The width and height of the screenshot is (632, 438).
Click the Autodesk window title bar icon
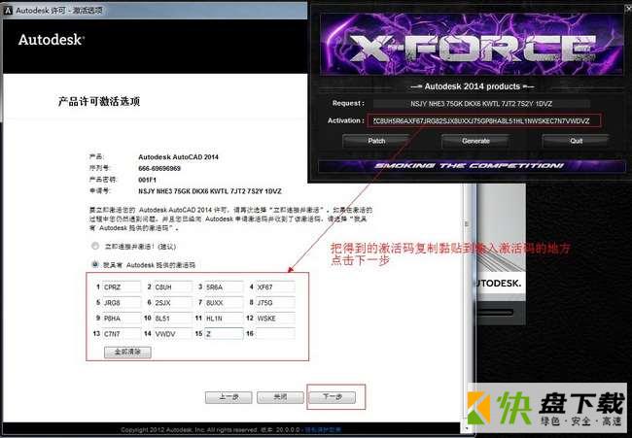point(8,11)
